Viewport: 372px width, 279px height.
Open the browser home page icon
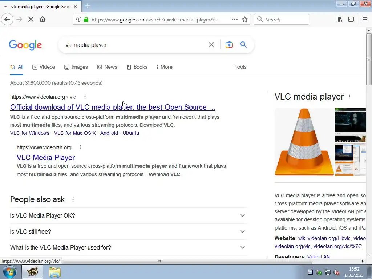43,20
